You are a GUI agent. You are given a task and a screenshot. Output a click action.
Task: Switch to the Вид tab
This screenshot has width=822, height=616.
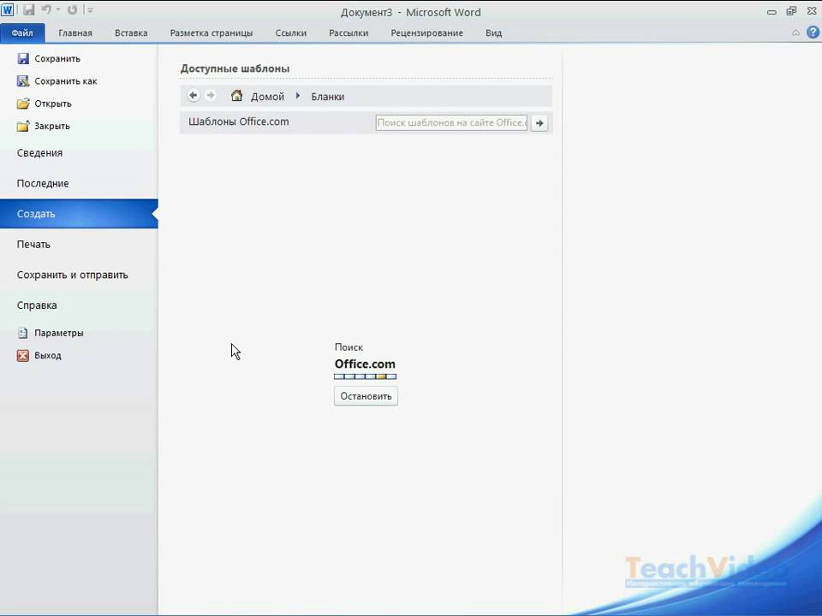tap(493, 33)
